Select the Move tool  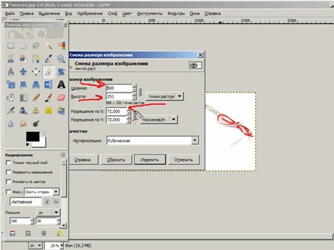pos(23,72)
